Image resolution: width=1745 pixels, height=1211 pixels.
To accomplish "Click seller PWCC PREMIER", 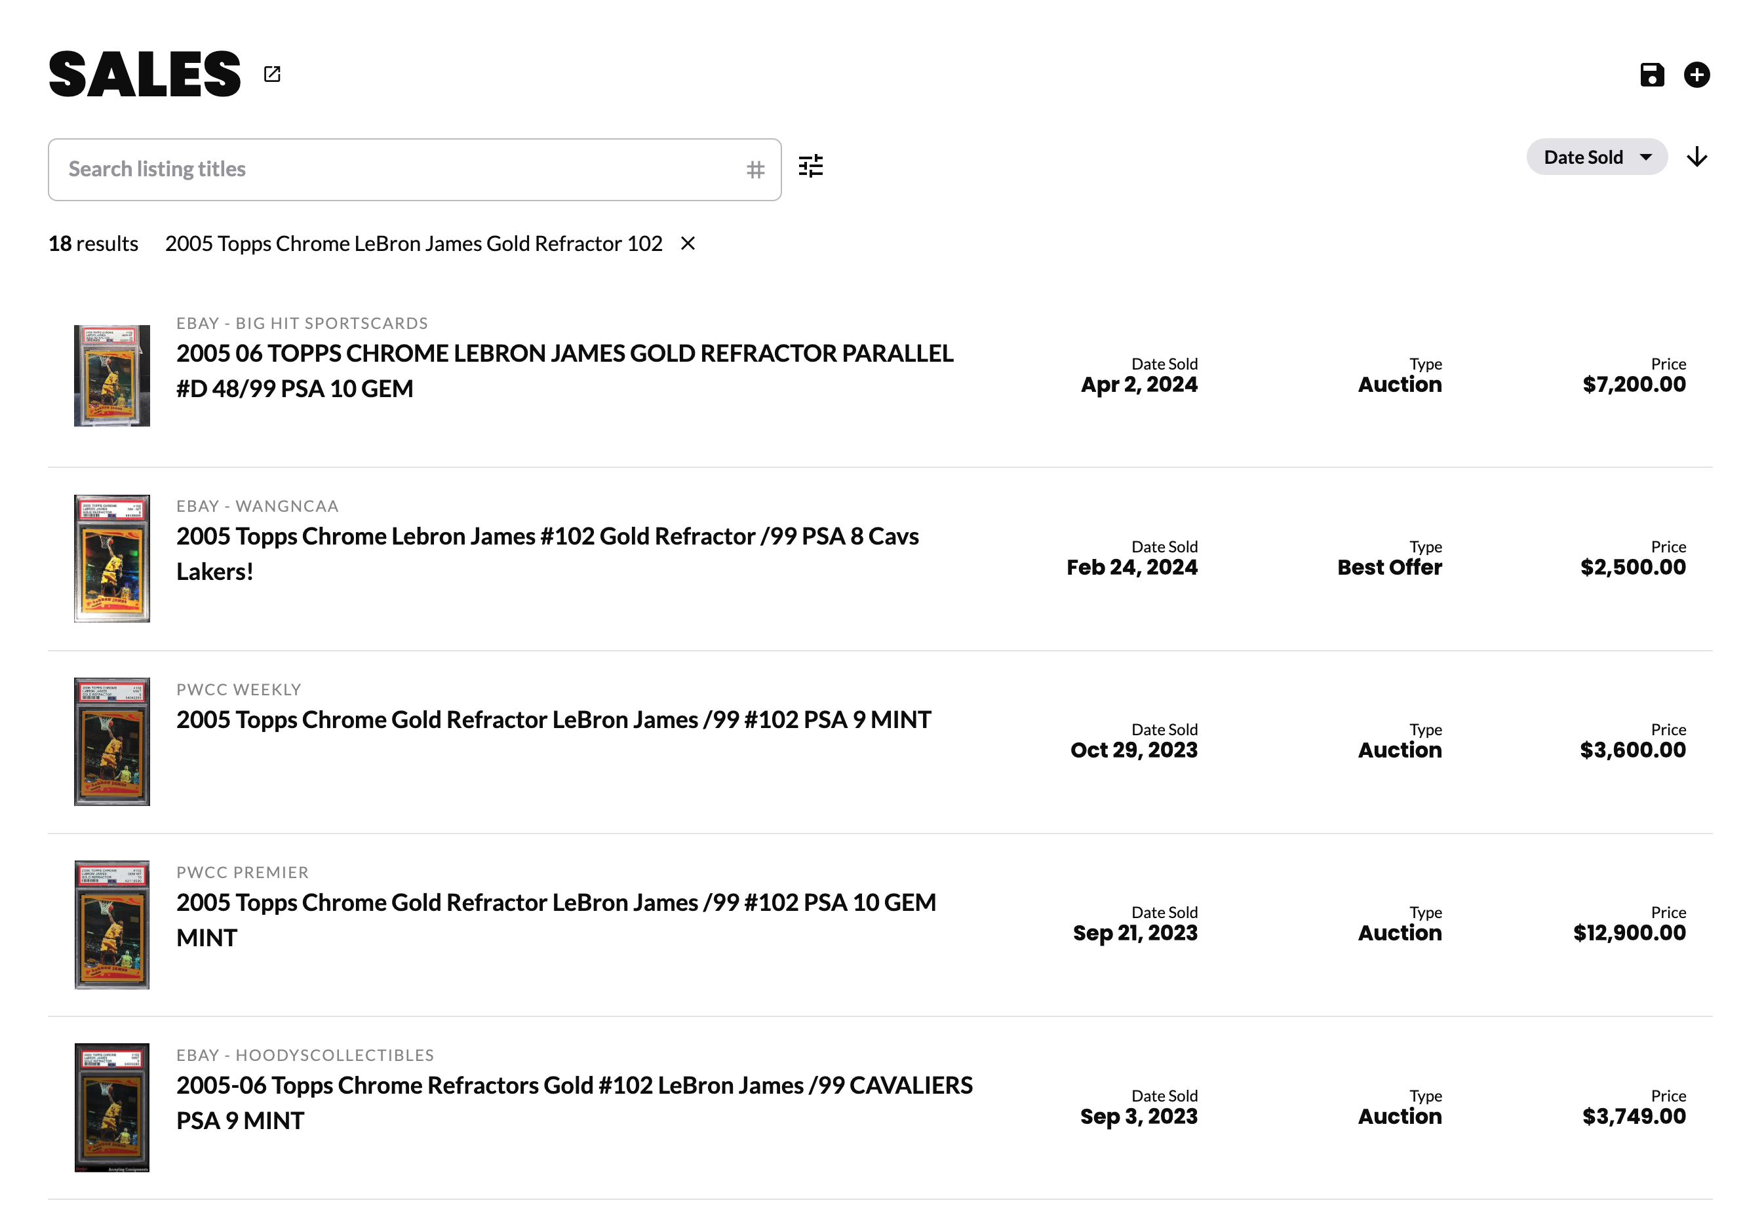I will point(243,872).
